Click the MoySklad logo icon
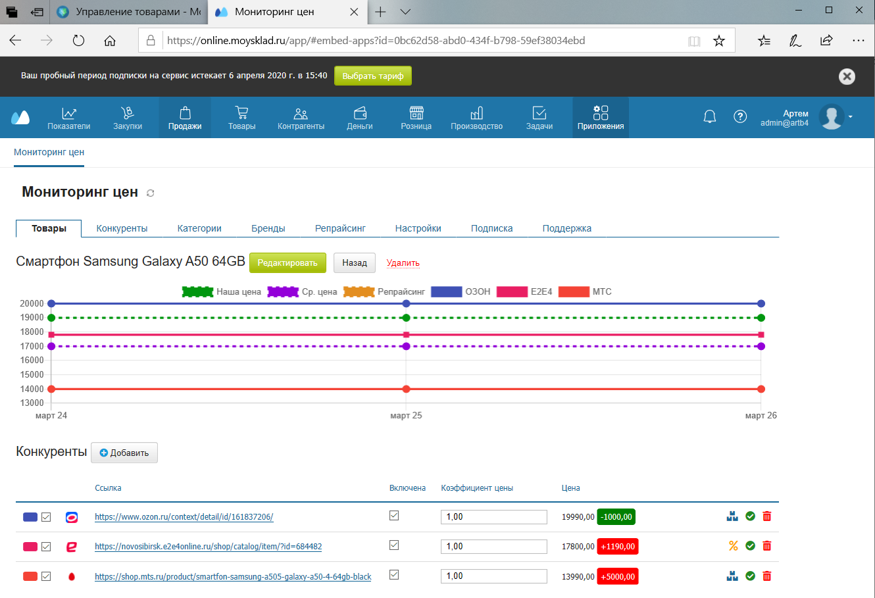875x598 pixels. 20,118
